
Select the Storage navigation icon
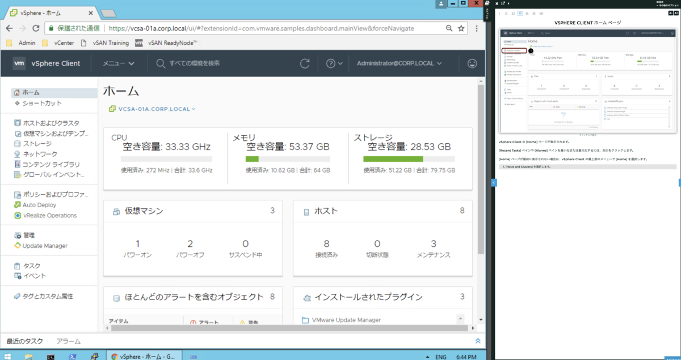(x=18, y=143)
